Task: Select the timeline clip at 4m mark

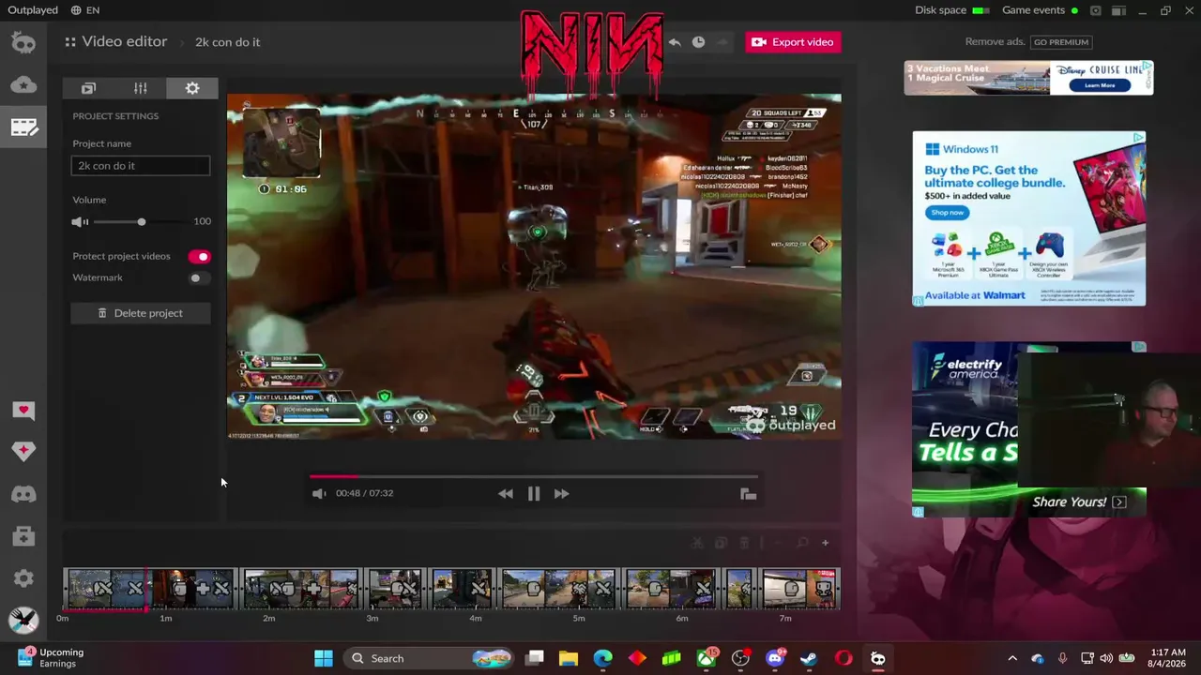Action: click(x=462, y=589)
